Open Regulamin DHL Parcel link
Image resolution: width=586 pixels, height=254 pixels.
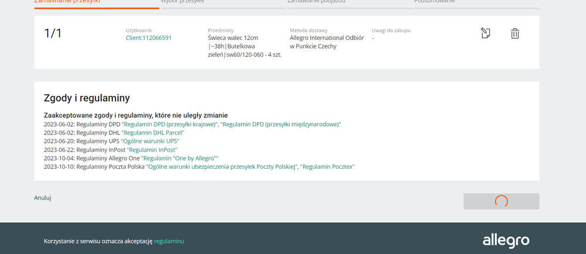[153, 133]
